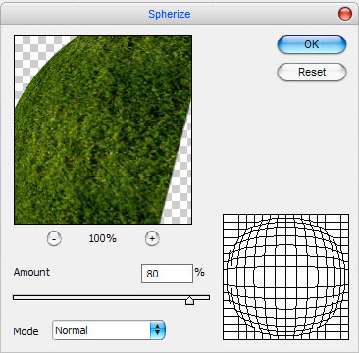Close the Spherize dialog with red button
The image size is (359, 353).
[x=345, y=14]
